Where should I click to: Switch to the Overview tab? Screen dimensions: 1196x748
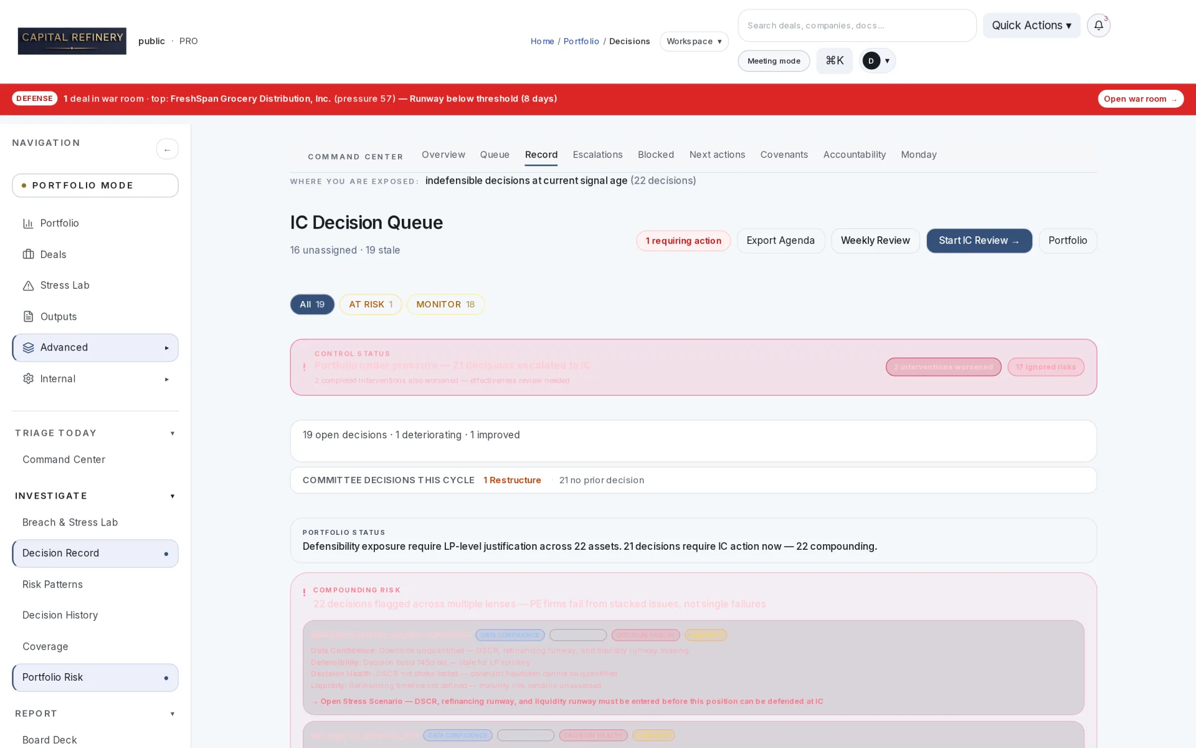(x=443, y=155)
